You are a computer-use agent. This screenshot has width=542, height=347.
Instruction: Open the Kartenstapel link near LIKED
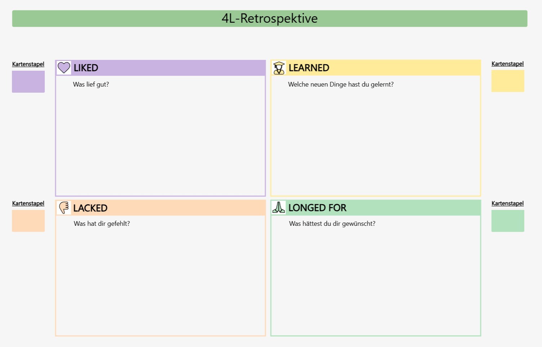point(28,64)
